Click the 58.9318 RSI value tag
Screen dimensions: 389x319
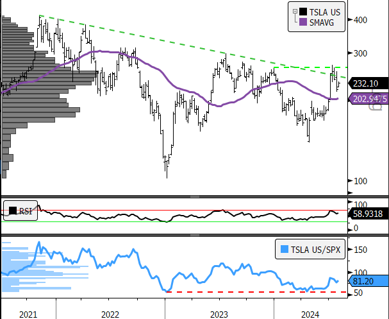[368, 214]
